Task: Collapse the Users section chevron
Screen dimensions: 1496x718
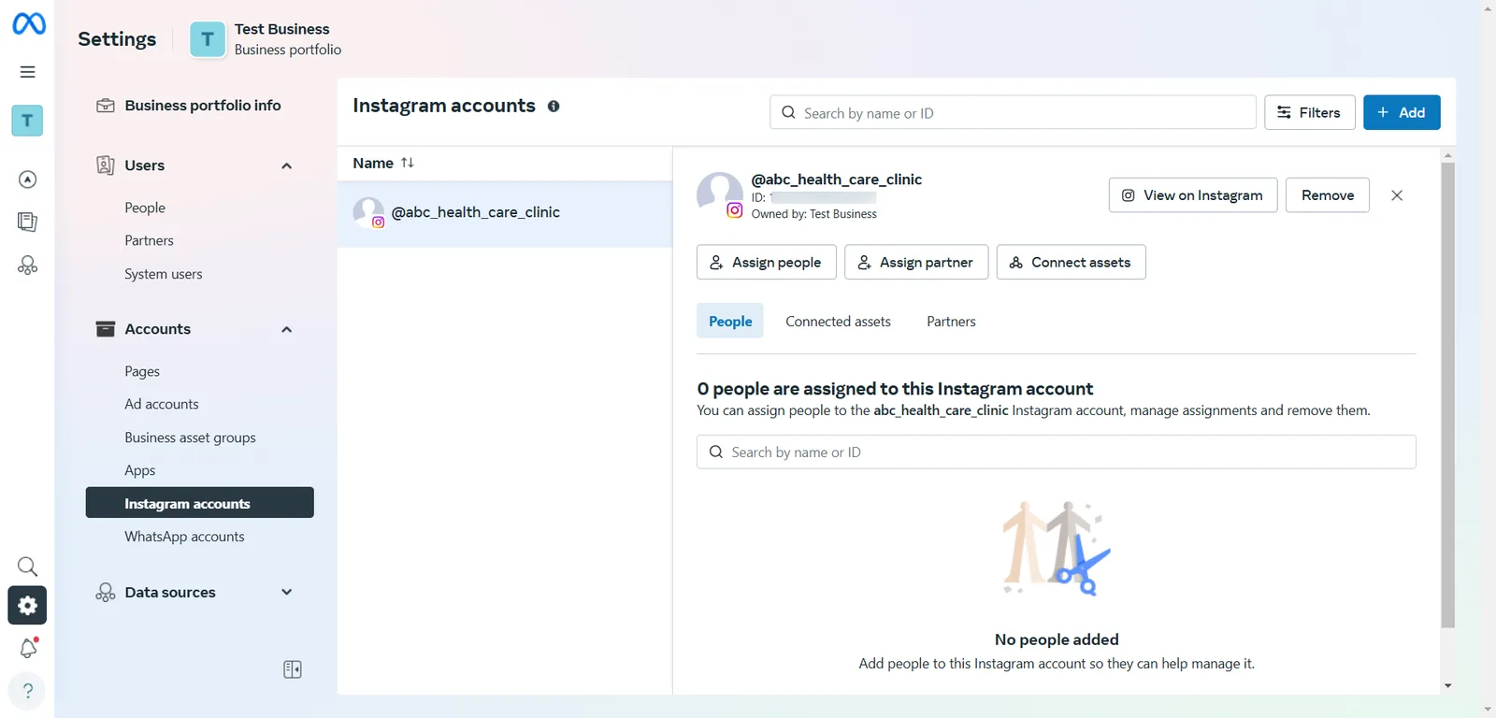Action: point(287,165)
